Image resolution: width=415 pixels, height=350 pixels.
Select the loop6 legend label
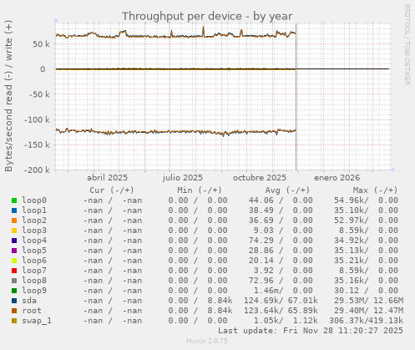(x=34, y=261)
